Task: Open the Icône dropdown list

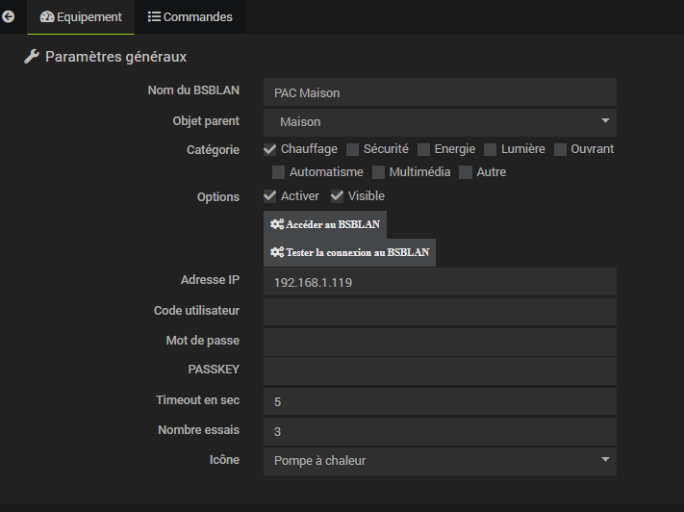Action: (440, 461)
